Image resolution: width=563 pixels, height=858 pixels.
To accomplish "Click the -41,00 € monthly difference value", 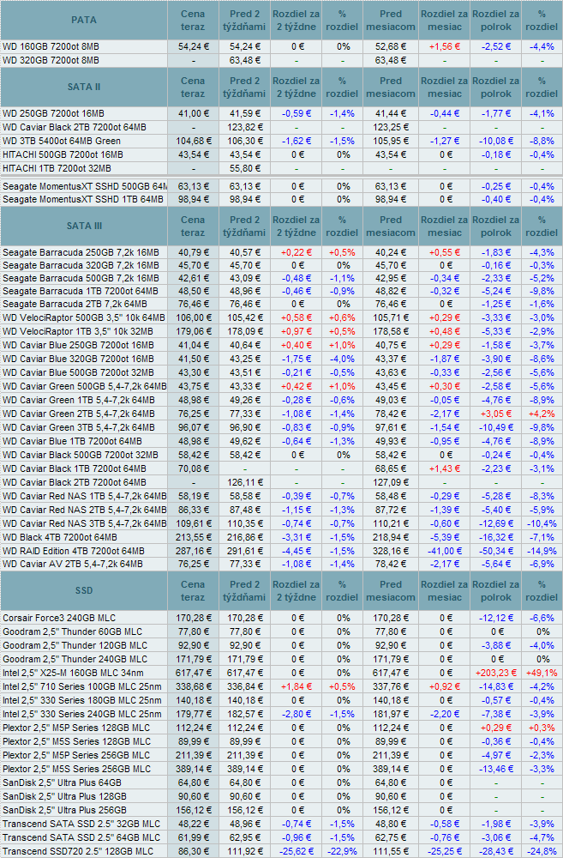I will click(445, 551).
